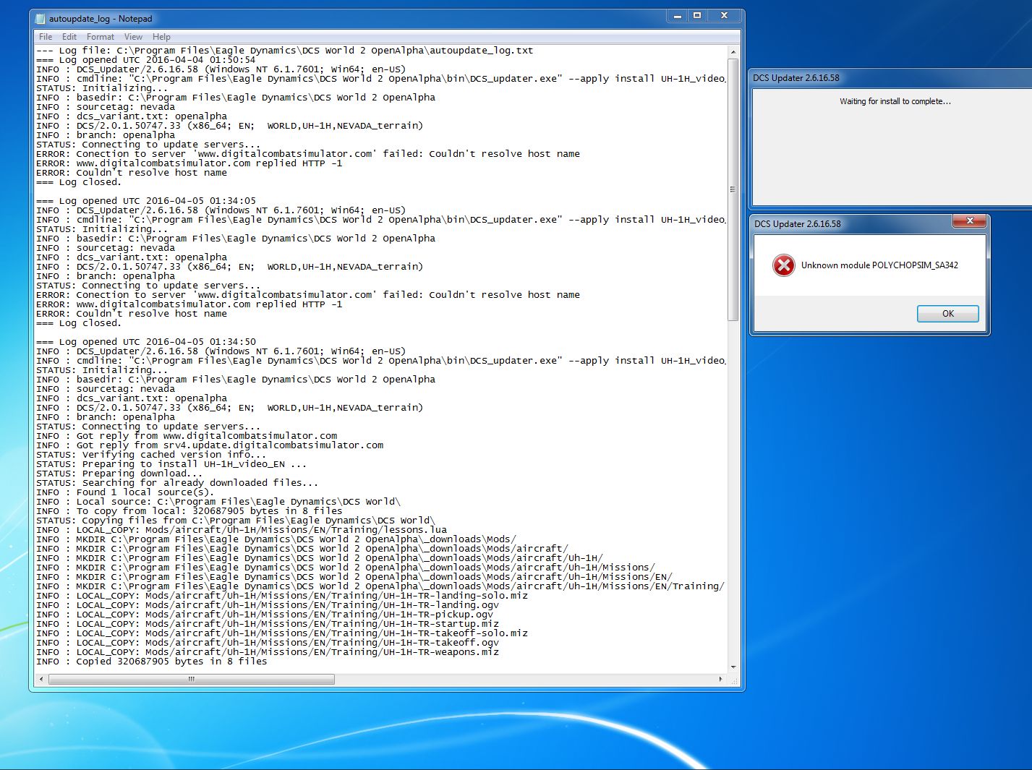Viewport: 1032px width, 770px height.
Task: Open the View menu in Notepad
Action: (133, 37)
